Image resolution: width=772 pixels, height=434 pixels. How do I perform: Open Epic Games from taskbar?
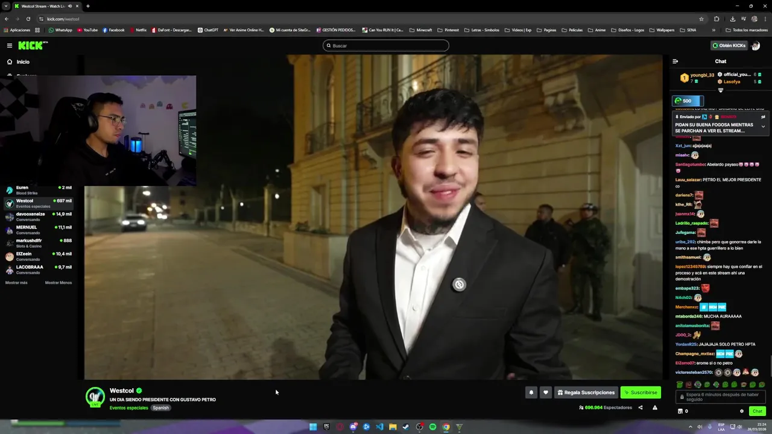(x=326, y=427)
